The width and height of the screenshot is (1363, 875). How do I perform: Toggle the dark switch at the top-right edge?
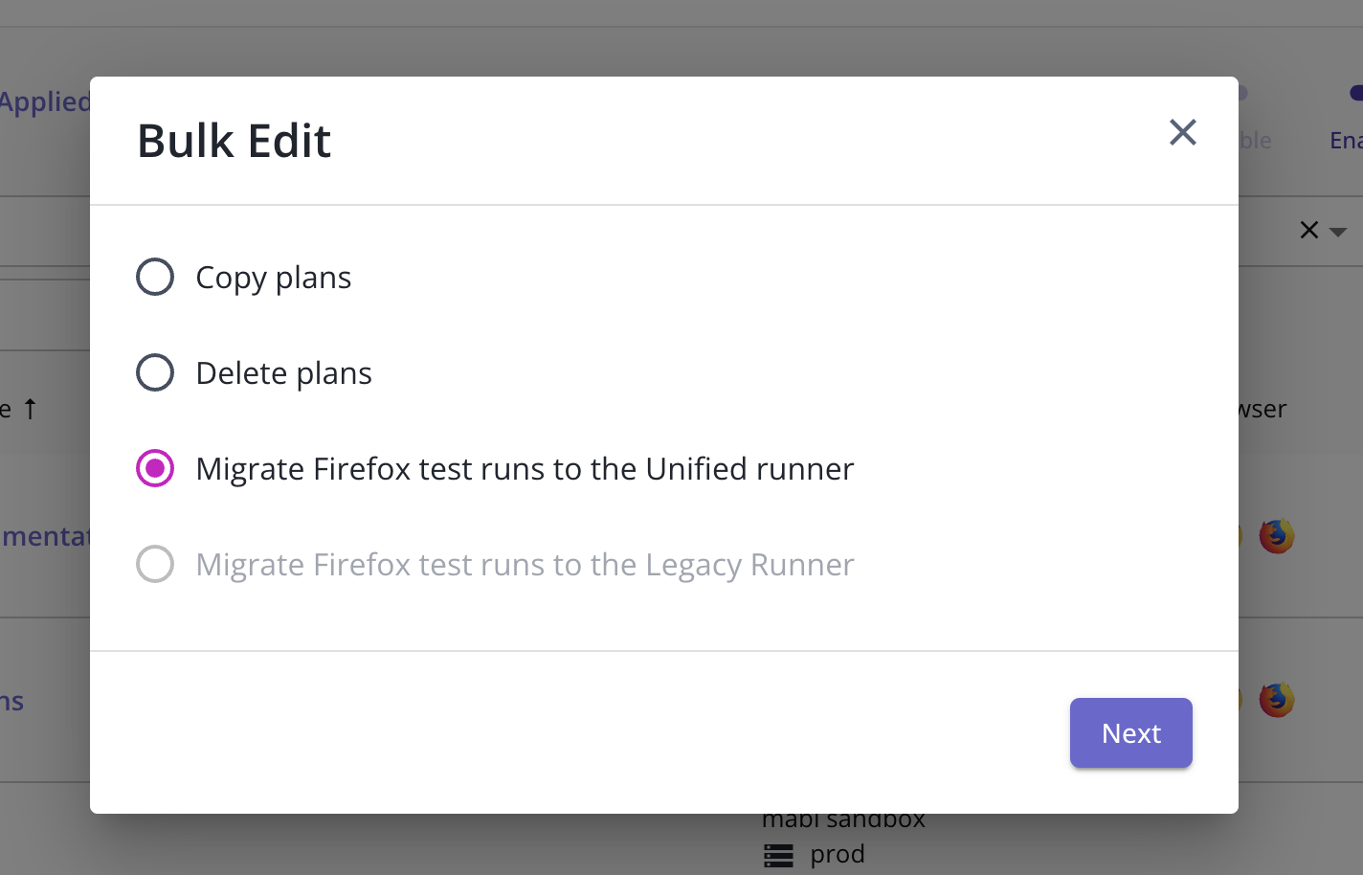coord(1356,93)
